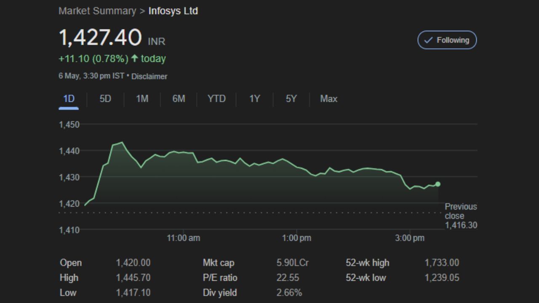Click the Open value 1,420.00
This screenshot has height=303, width=539.
[133, 263]
